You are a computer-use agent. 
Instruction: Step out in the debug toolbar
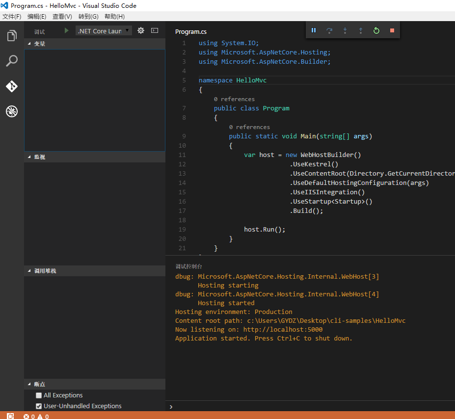click(361, 30)
